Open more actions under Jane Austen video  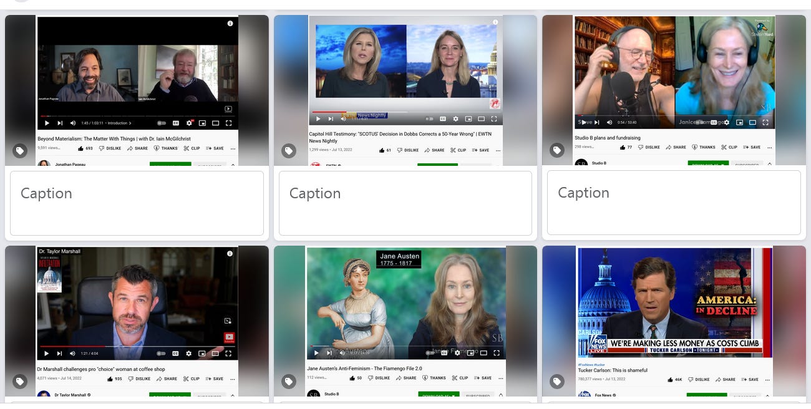(500, 378)
